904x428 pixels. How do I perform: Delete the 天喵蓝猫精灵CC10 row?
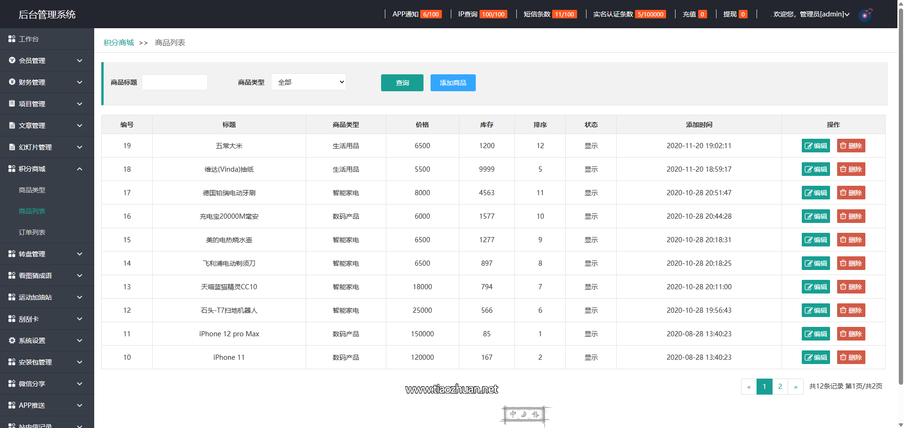(x=851, y=287)
